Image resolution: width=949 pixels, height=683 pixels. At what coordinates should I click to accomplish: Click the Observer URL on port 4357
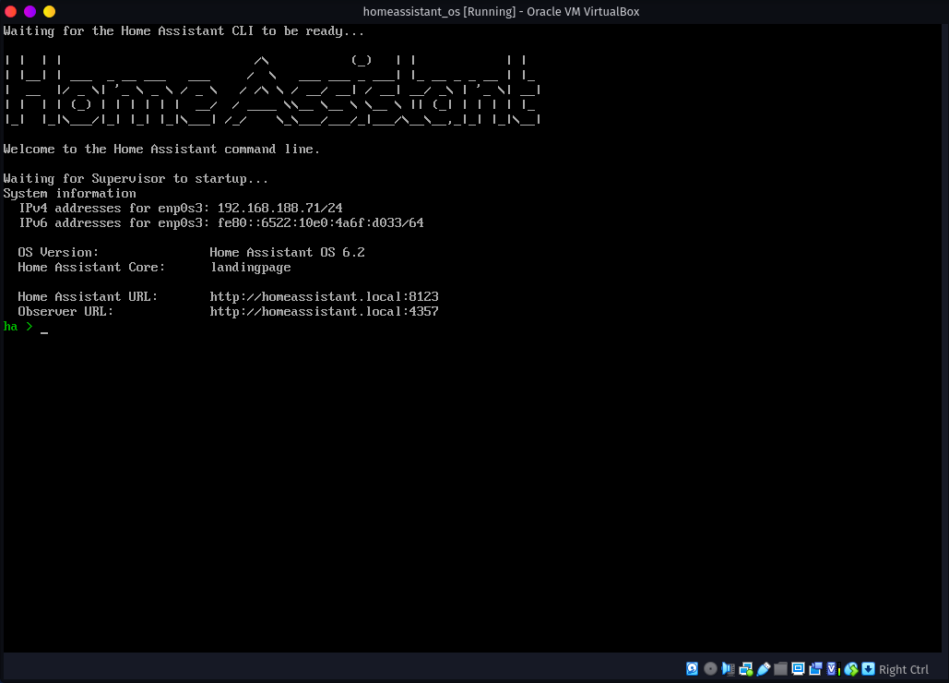pos(324,312)
